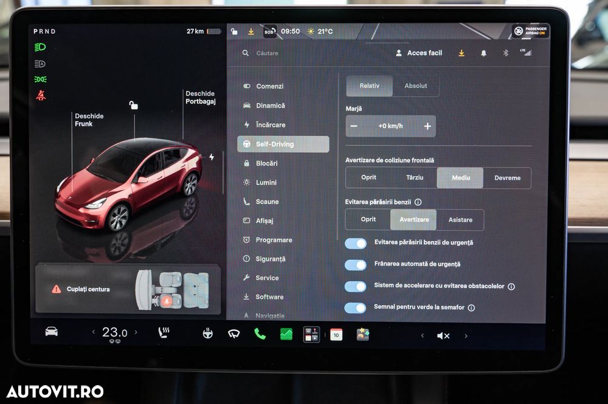Screen dimensions: 608x404
Task: Set collision warning to Oprit
Action: pyautogui.click(x=369, y=177)
